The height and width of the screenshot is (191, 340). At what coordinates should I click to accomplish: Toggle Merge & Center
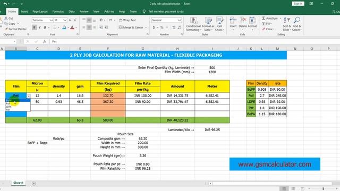click(x=131, y=28)
